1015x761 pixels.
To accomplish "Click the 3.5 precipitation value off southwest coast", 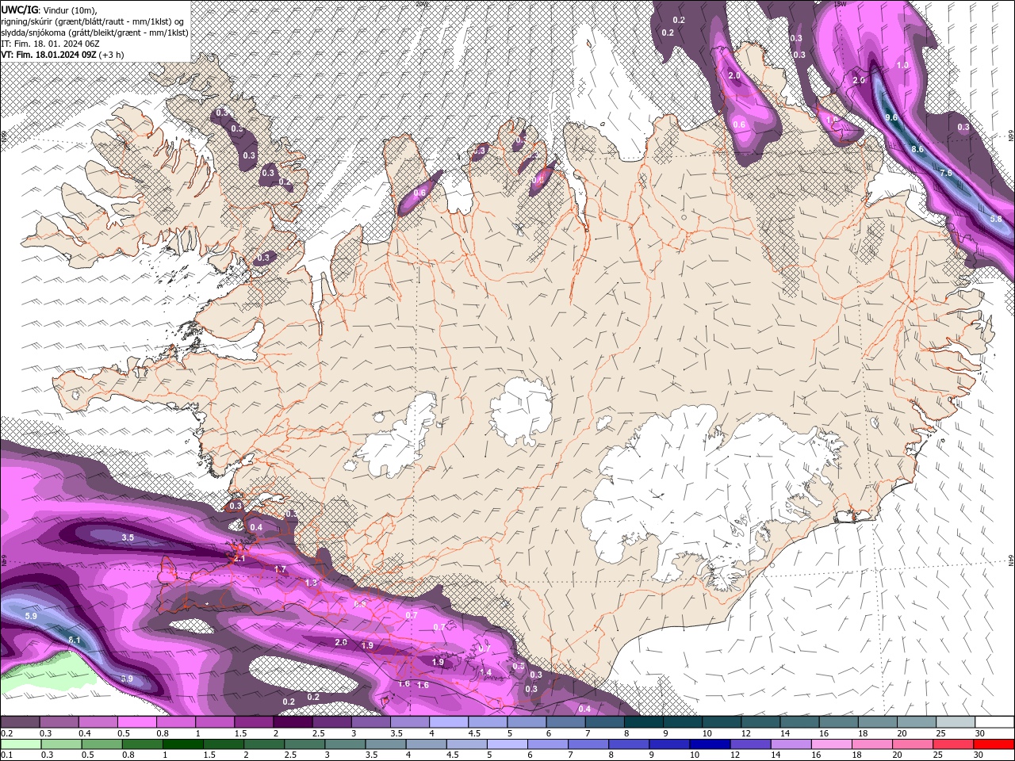I will (x=128, y=537).
